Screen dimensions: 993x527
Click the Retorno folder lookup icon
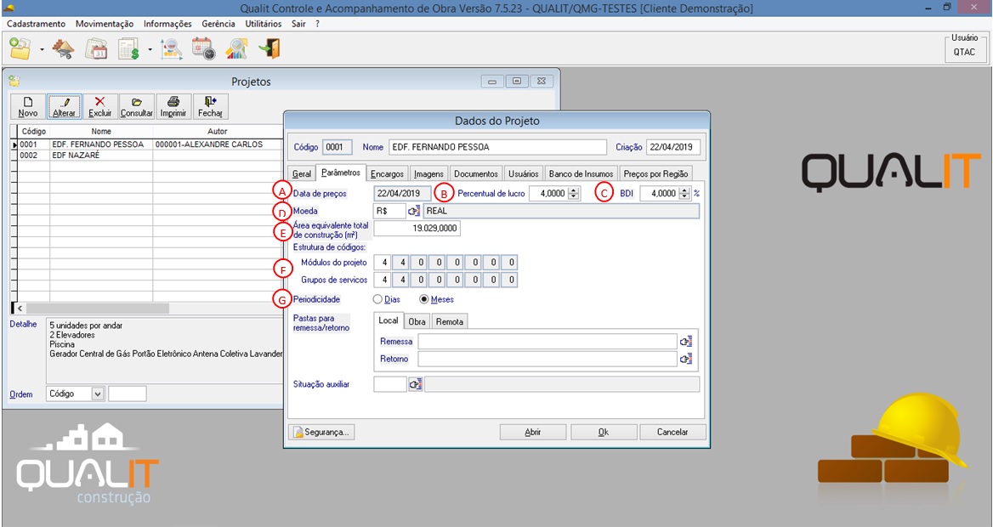[x=686, y=360]
